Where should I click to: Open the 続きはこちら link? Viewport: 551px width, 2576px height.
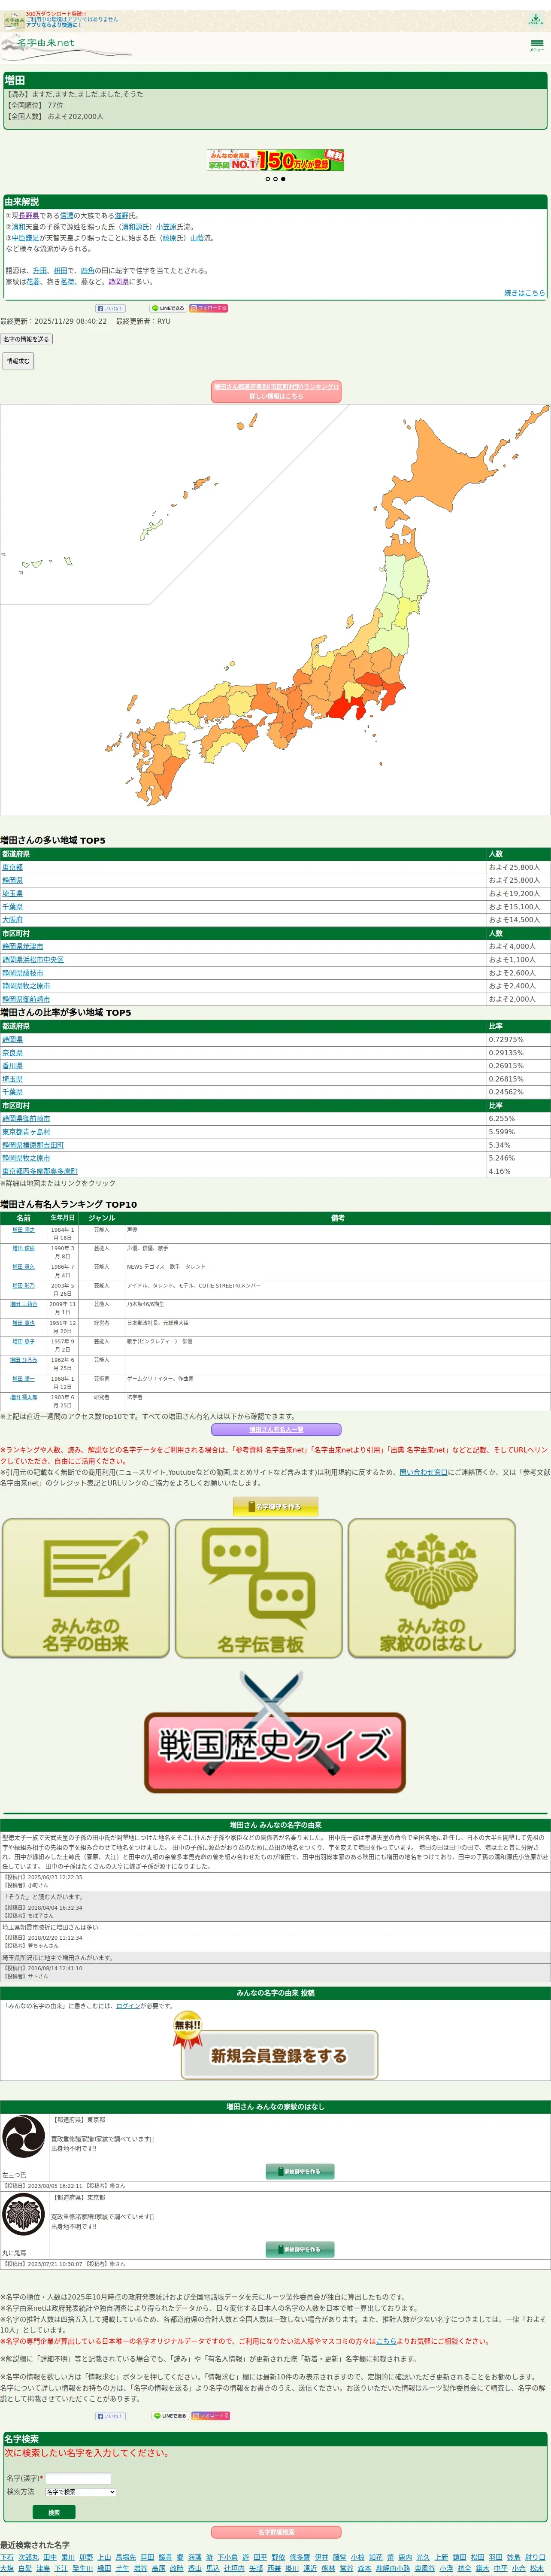pyautogui.click(x=524, y=293)
